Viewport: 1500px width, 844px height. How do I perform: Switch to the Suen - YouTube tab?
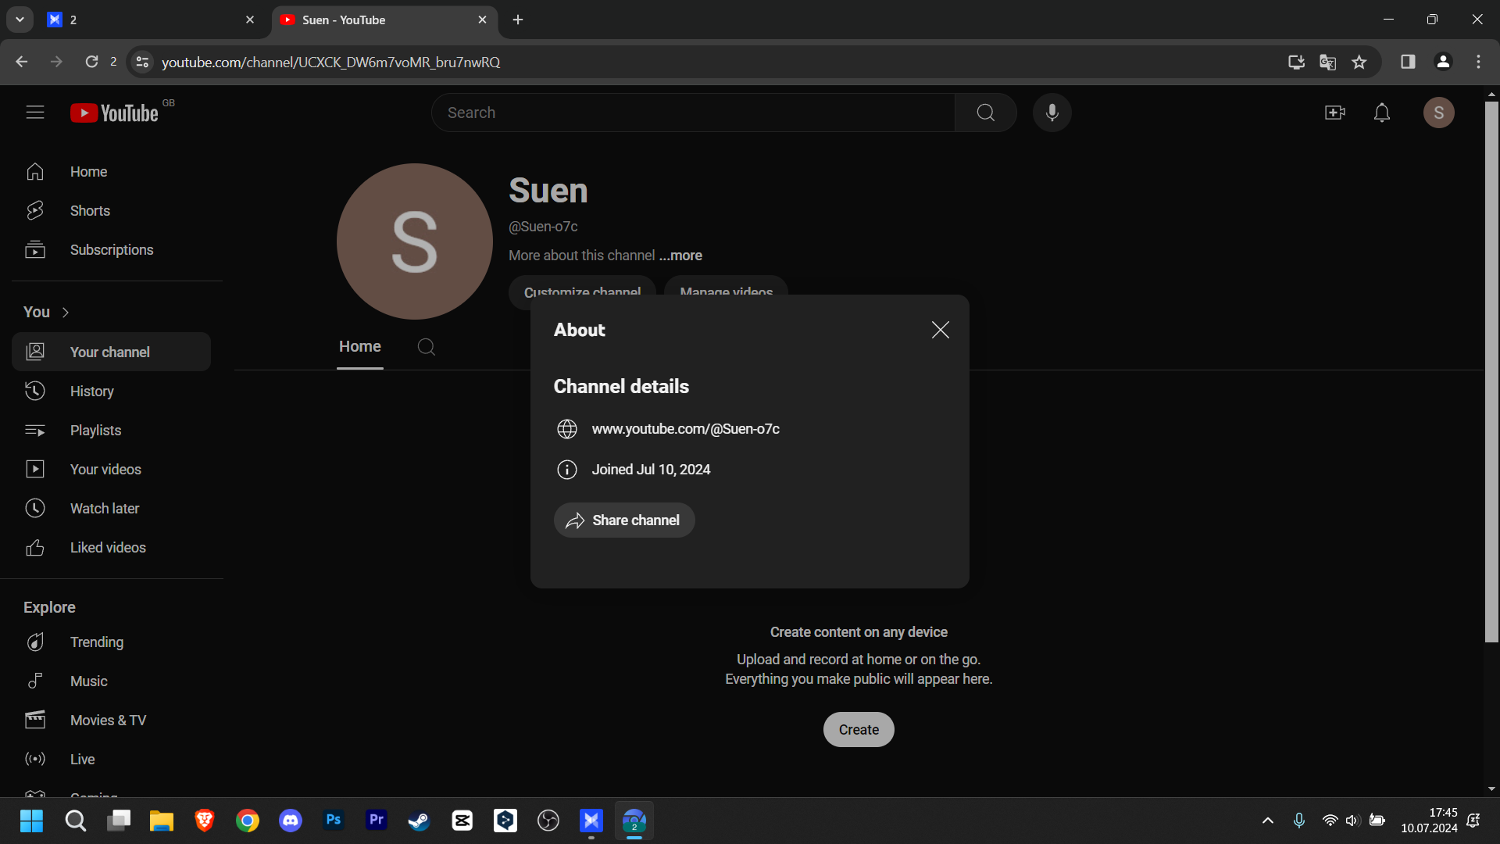pos(384,20)
